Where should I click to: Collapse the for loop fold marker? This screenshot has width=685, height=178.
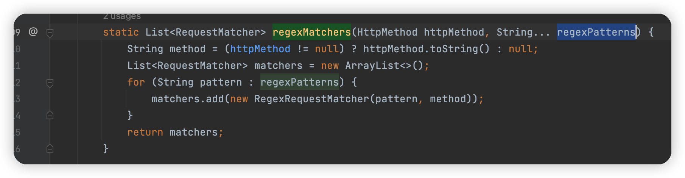click(50, 83)
